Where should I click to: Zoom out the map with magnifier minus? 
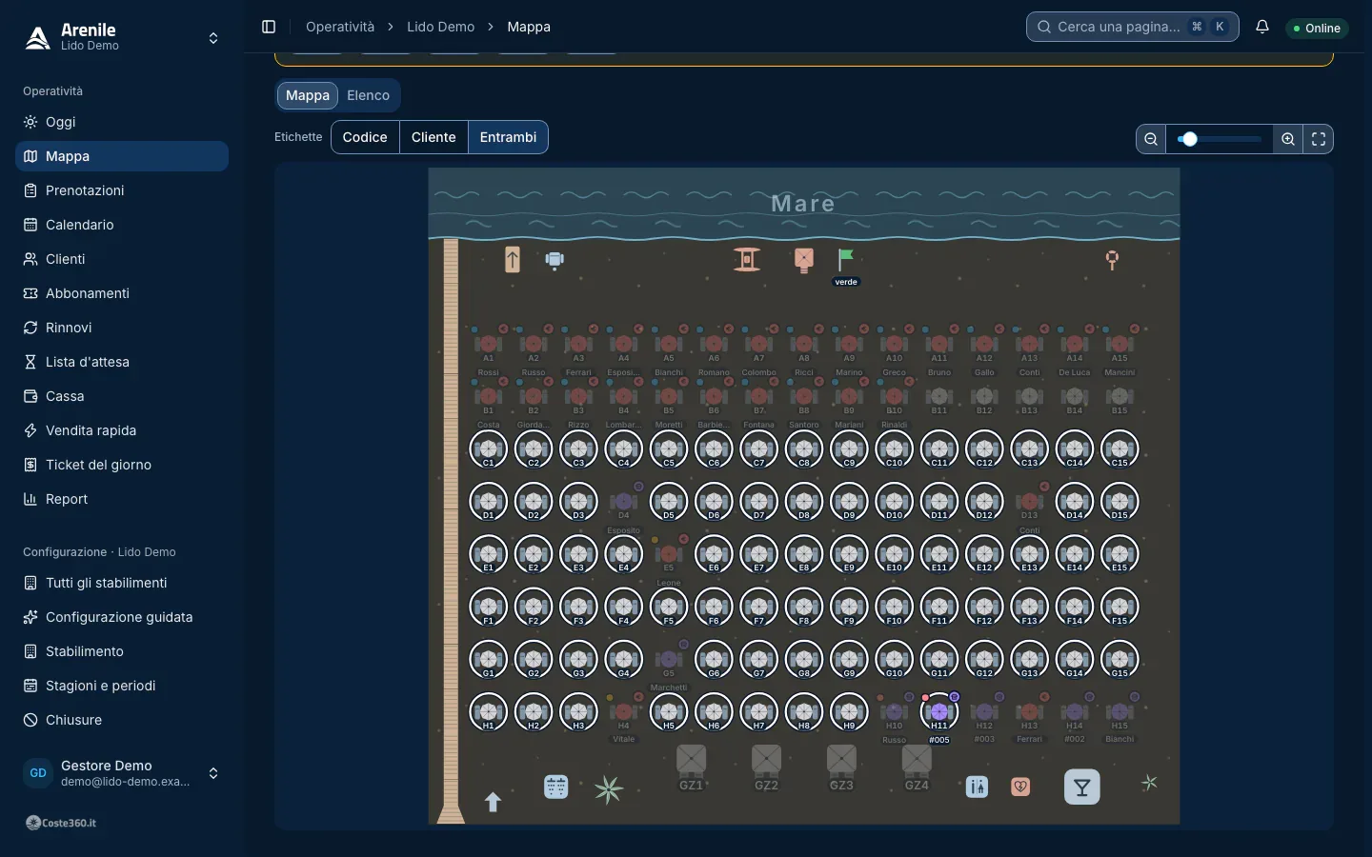(x=1151, y=139)
